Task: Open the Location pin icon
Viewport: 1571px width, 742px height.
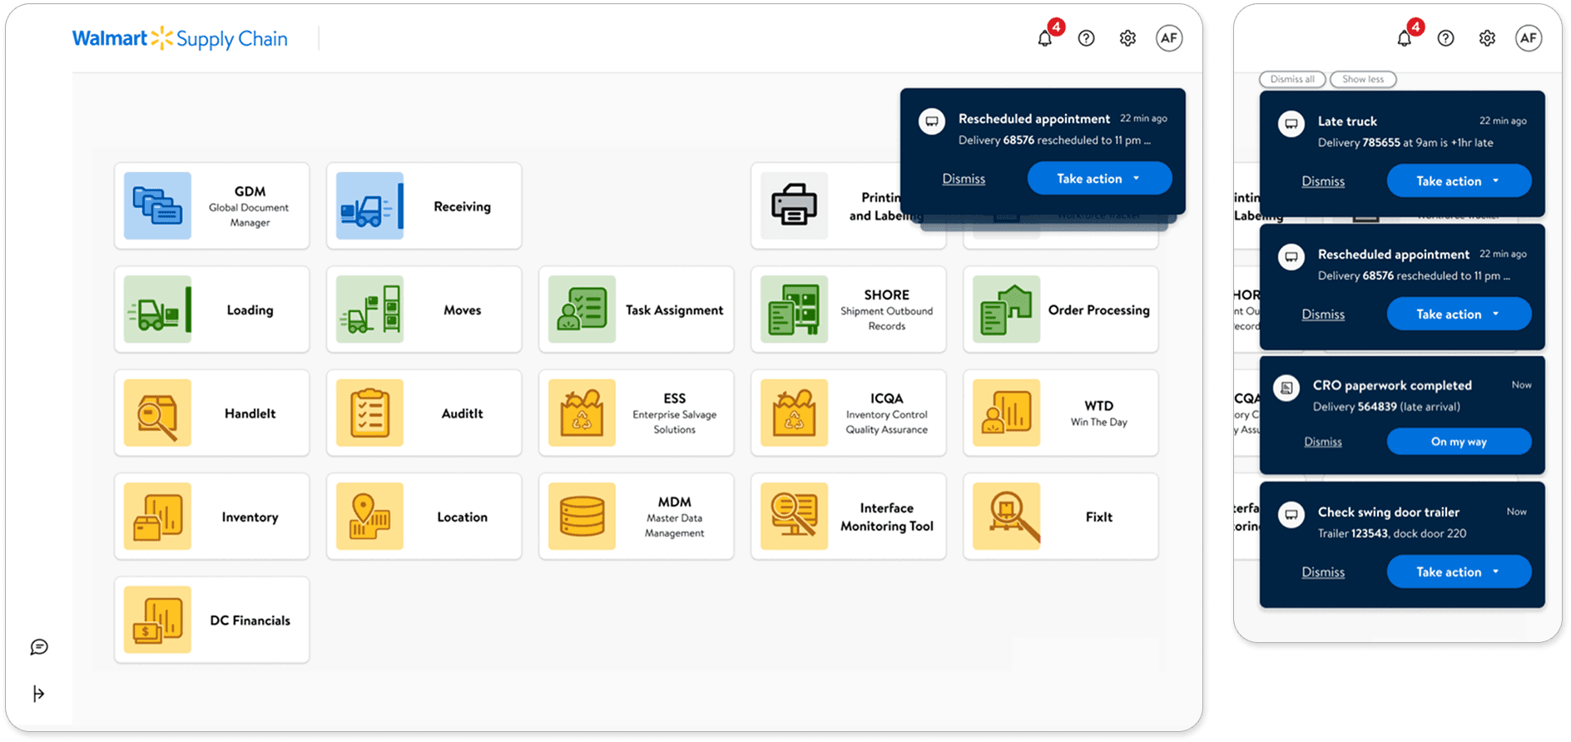Action: [x=369, y=517]
